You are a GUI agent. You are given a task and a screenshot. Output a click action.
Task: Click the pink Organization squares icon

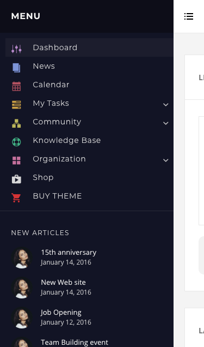pos(16,160)
